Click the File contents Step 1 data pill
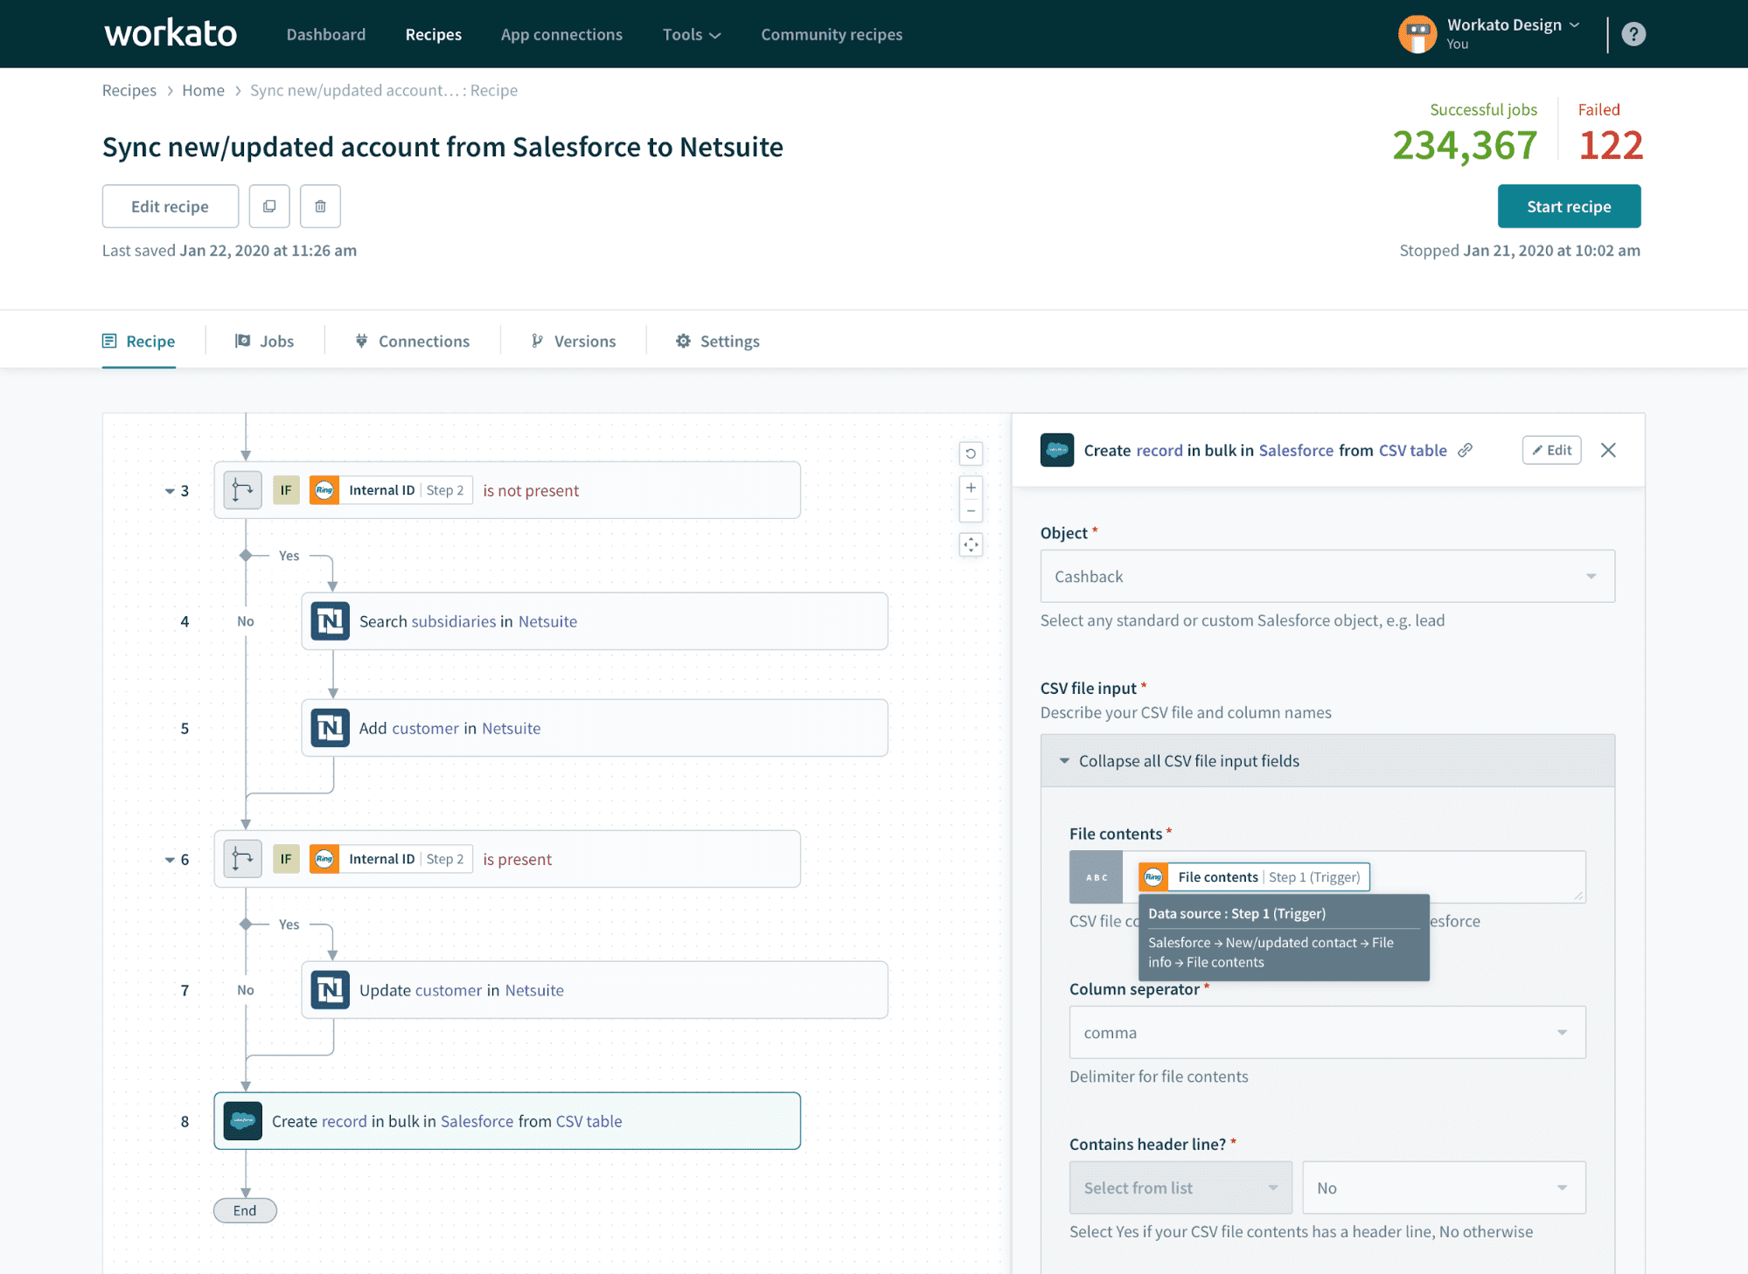1748x1274 pixels. coord(1254,877)
